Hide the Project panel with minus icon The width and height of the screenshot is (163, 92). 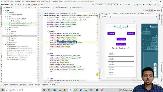(35, 8)
